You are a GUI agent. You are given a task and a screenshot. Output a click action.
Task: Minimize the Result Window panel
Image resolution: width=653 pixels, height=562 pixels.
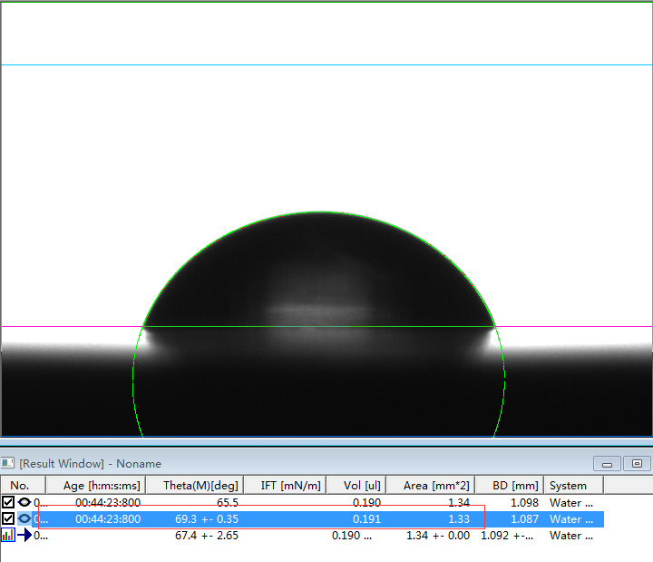pyautogui.click(x=607, y=463)
